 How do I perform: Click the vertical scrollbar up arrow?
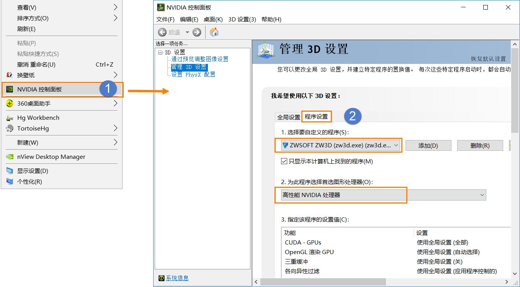pyautogui.click(x=515, y=44)
